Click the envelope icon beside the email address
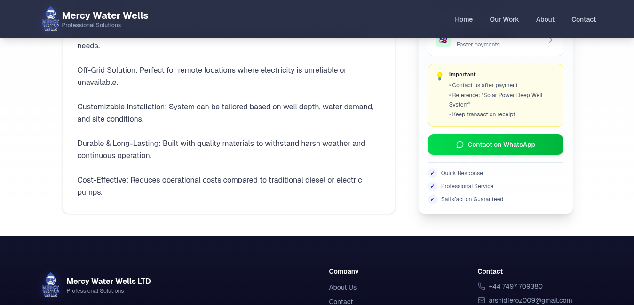The width and height of the screenshot is (634, 305). click(481, 300)
